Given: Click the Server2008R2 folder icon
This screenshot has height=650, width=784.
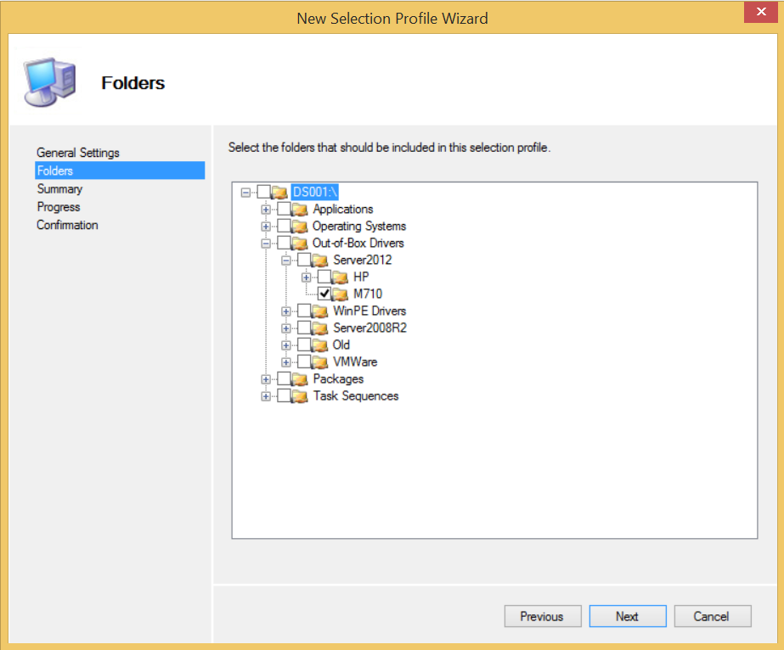Looking at the screenshot, I should 320,328.
